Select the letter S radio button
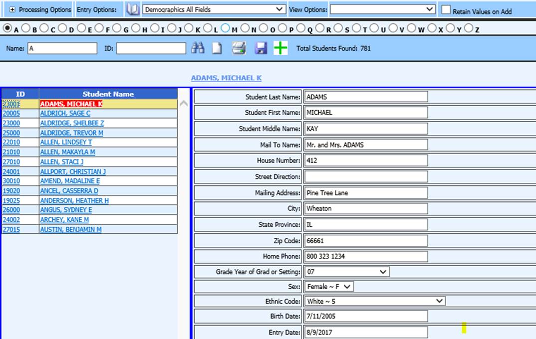 338,28
